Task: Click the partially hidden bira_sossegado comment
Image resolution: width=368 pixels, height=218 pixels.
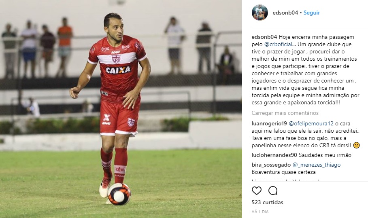Action: (x=286, y=180)
